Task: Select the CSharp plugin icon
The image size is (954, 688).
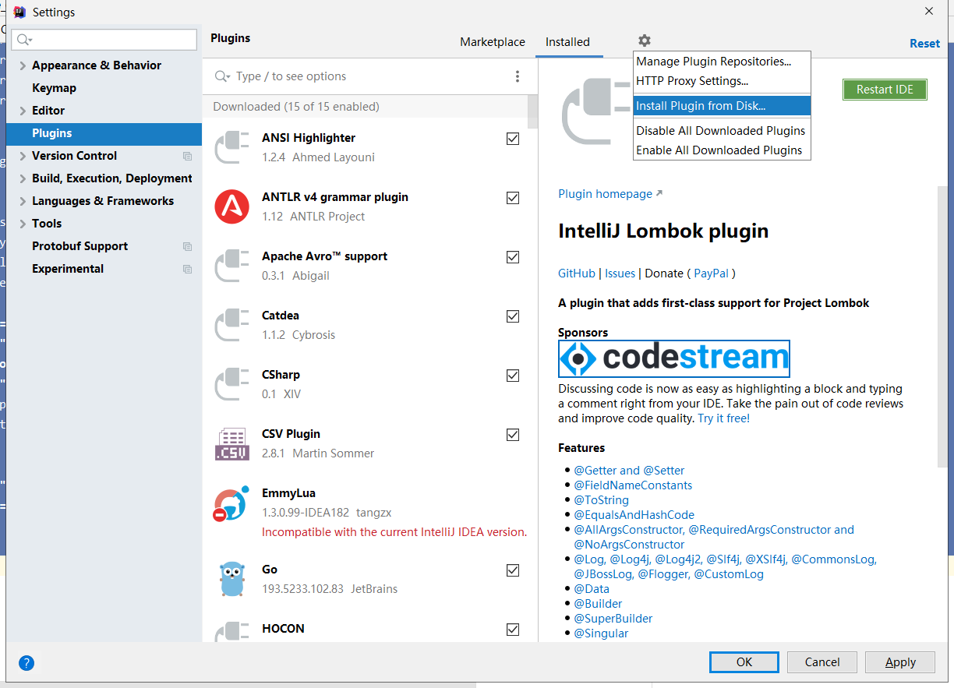Action: pos(231,384)
